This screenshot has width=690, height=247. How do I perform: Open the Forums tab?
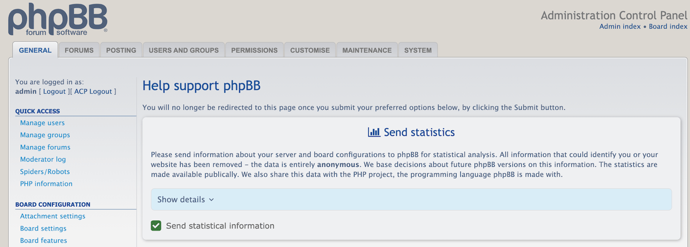[x=79, y=50]
